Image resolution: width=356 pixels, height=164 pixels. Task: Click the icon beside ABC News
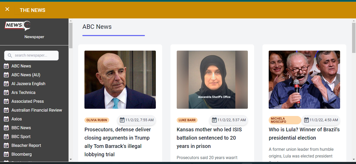point(6,66)
